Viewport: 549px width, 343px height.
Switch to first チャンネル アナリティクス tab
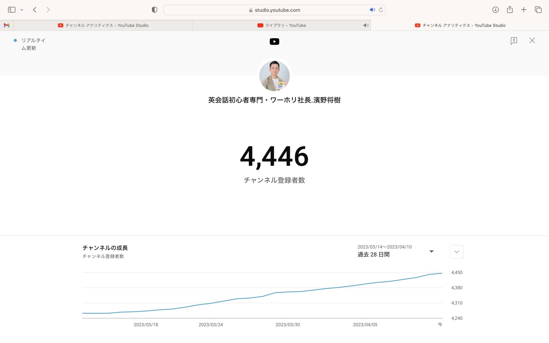(103, 25)
